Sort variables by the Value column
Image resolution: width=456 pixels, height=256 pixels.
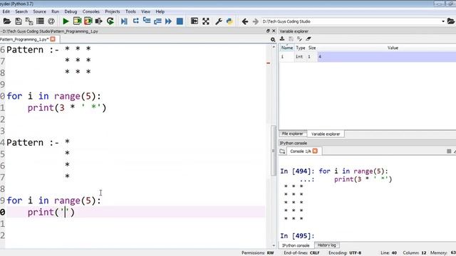[x=393, y=48]
